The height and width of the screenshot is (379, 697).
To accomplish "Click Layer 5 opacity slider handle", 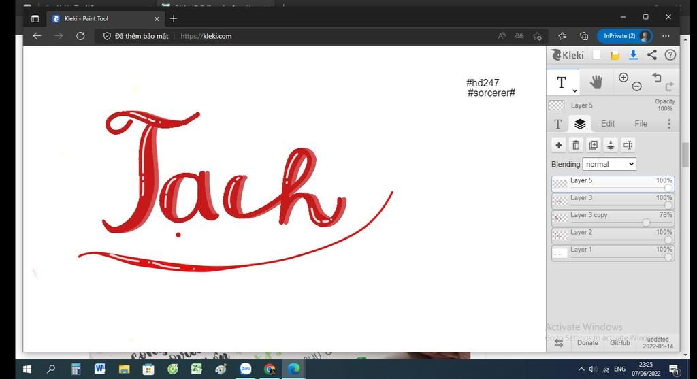I will click(x=668, y=188).
